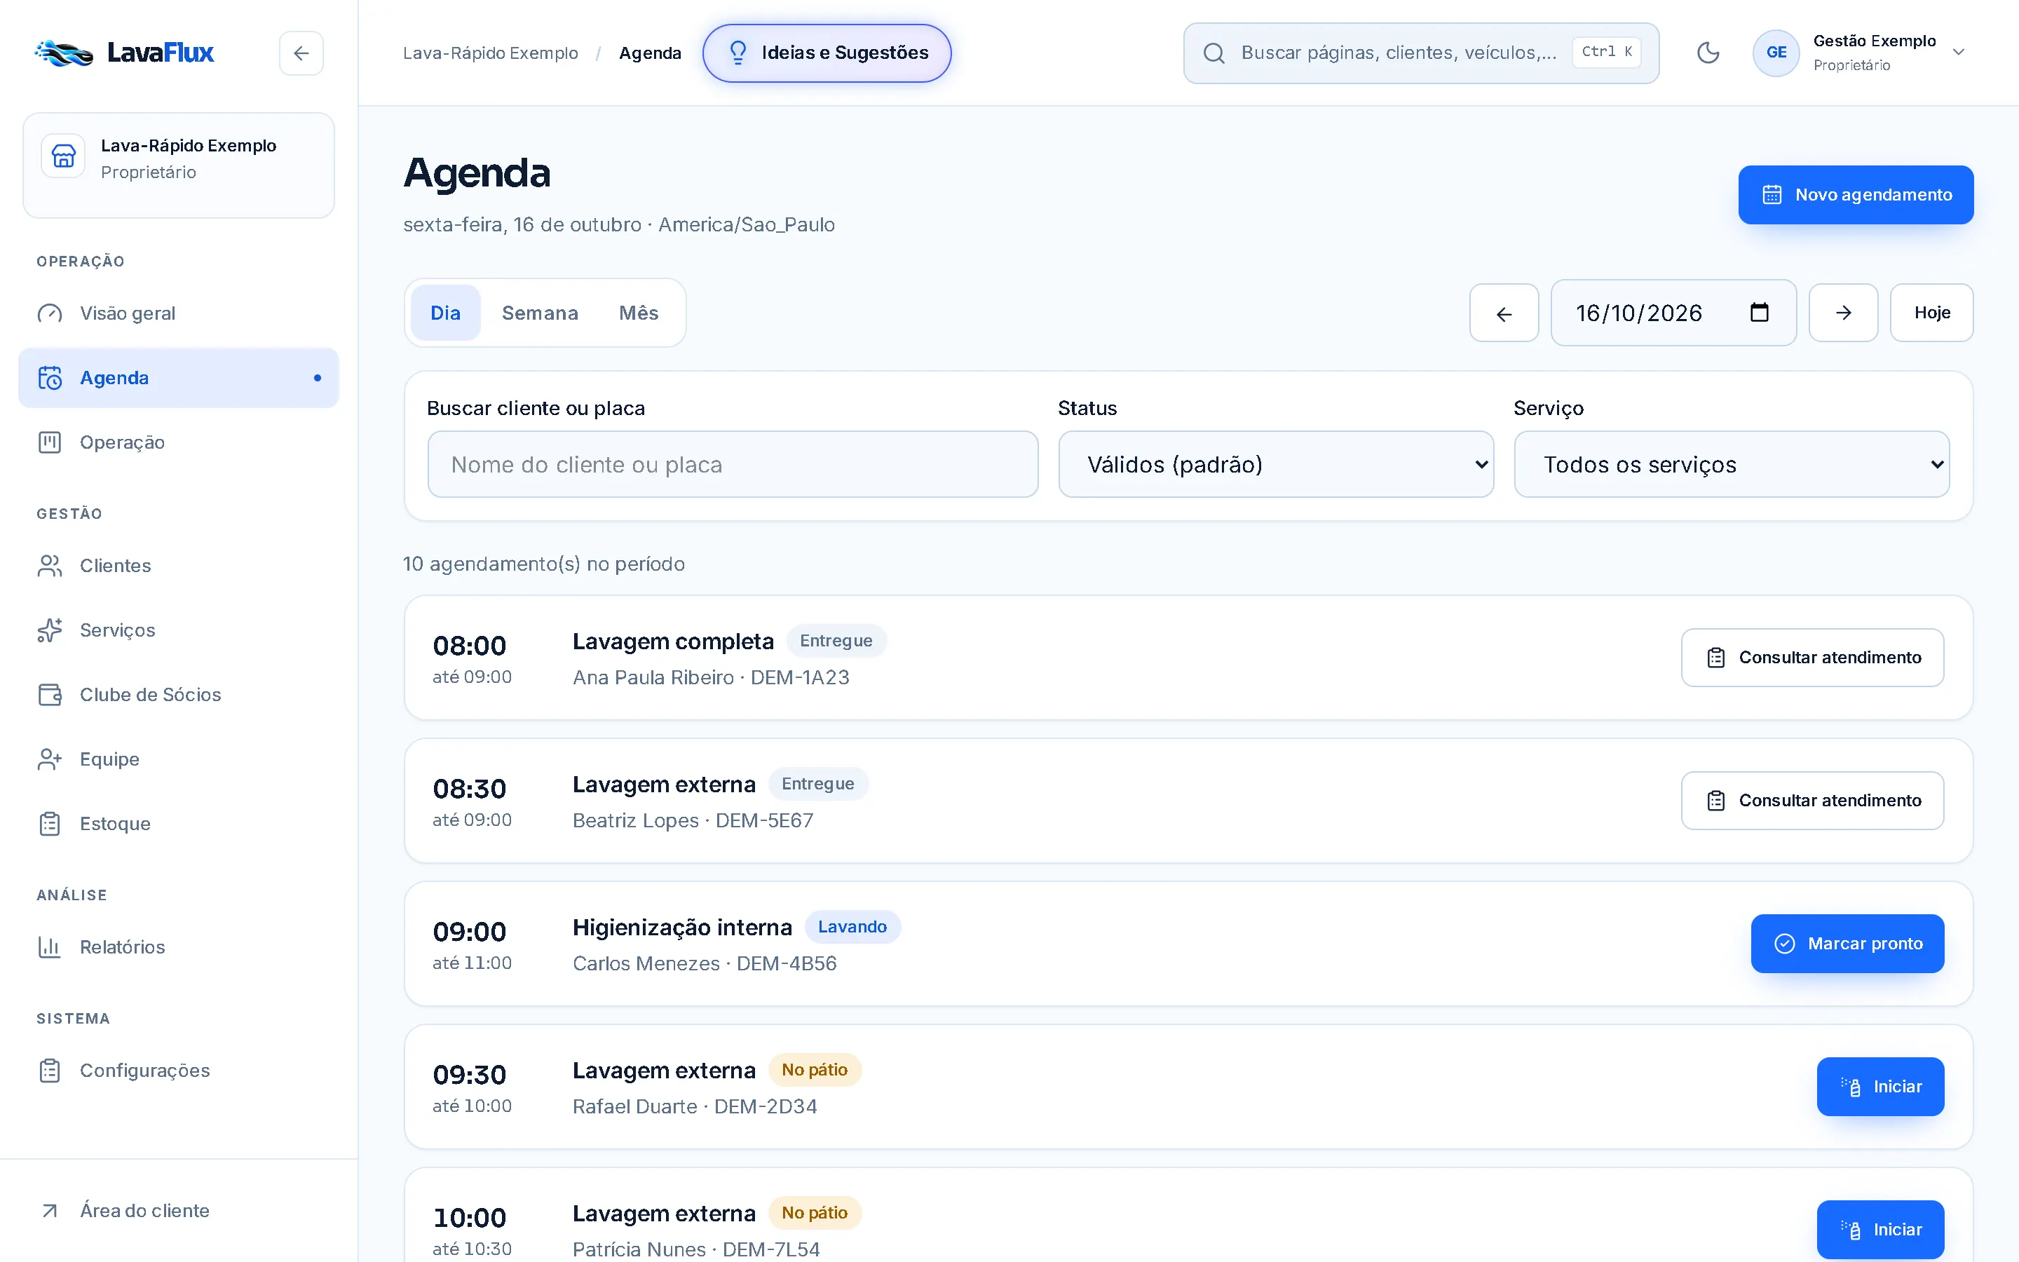
Task: Click Iniciar for Rafael Duarte
Action: tap(1880, 1087)
